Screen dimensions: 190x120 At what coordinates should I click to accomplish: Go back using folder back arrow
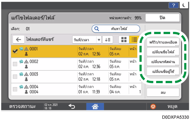point(18,40)
